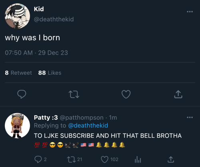Viewport: 200px width, 167px height.
Task: View analytics of Patty's reply
Action: [x=138, y=159]
